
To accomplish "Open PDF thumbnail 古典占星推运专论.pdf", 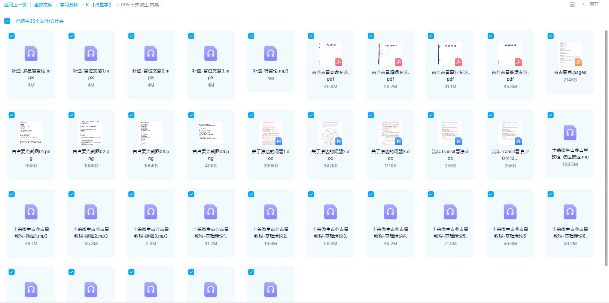I will pyautogui.click(x=510, y=54).
